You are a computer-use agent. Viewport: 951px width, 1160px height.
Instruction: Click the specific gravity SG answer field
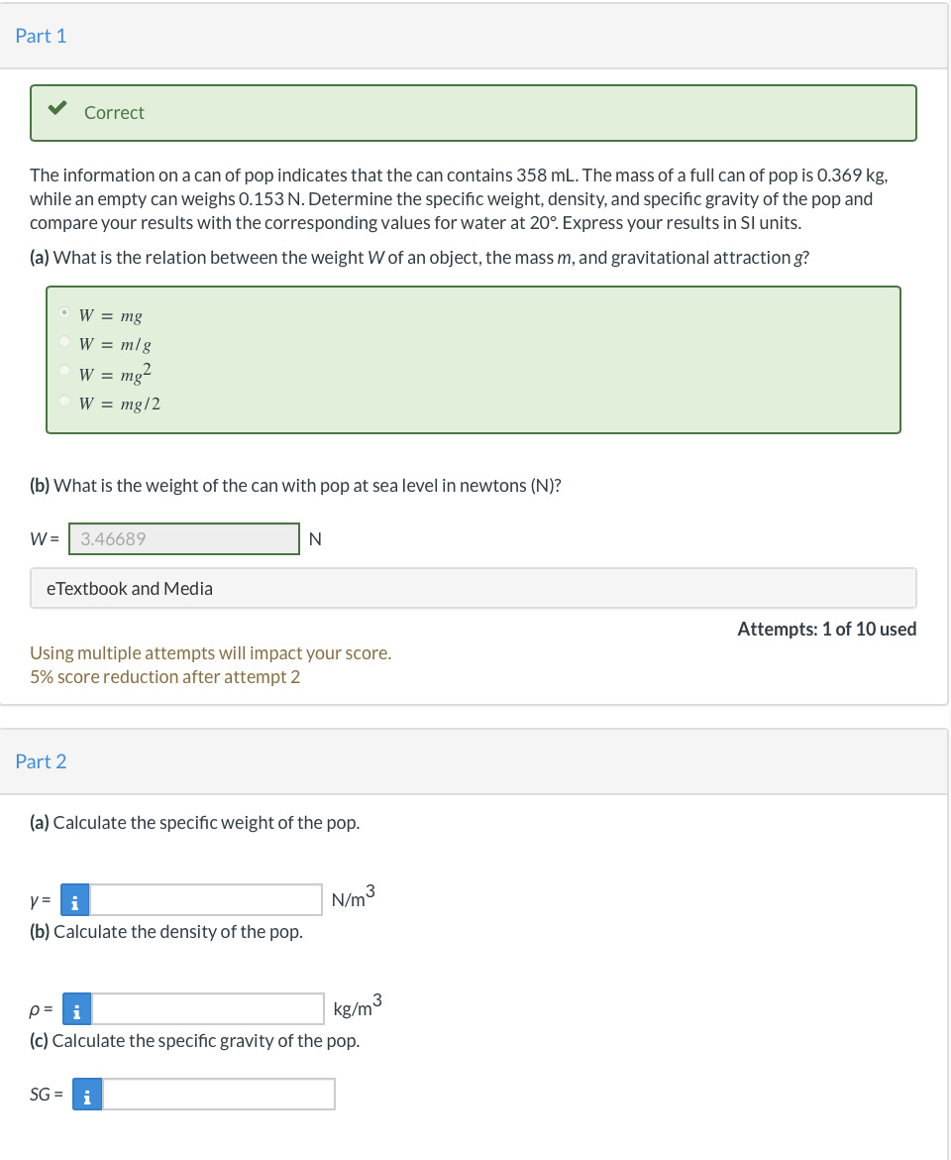click(x=220, y=1094)
